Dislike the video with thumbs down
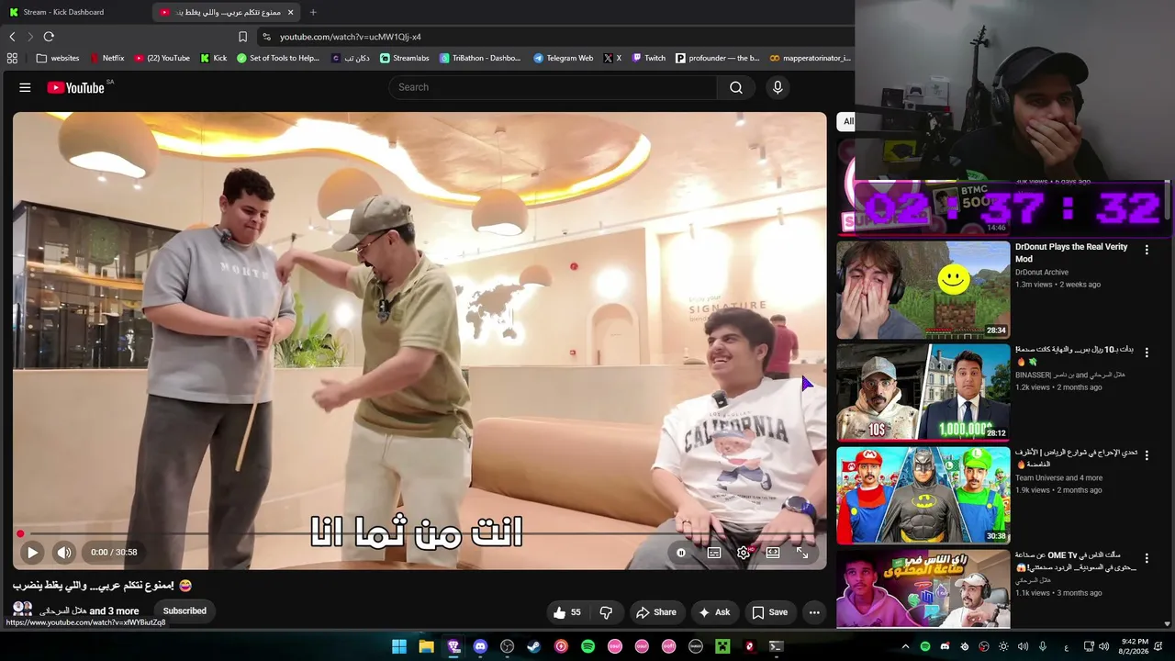 tap(606, 612)
